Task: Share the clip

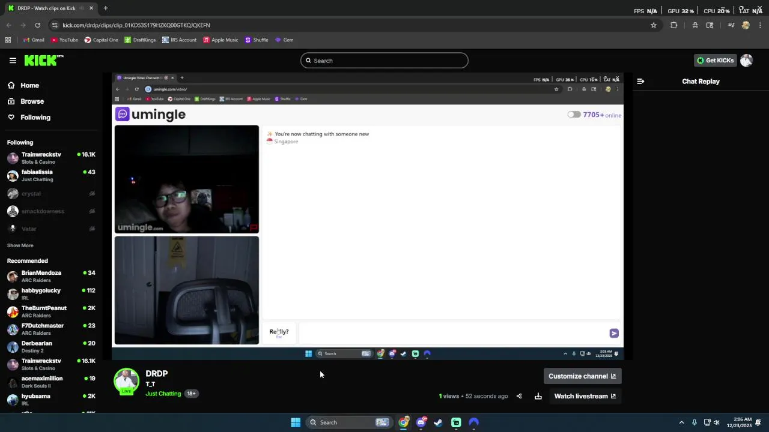Action: coord(519,396)
